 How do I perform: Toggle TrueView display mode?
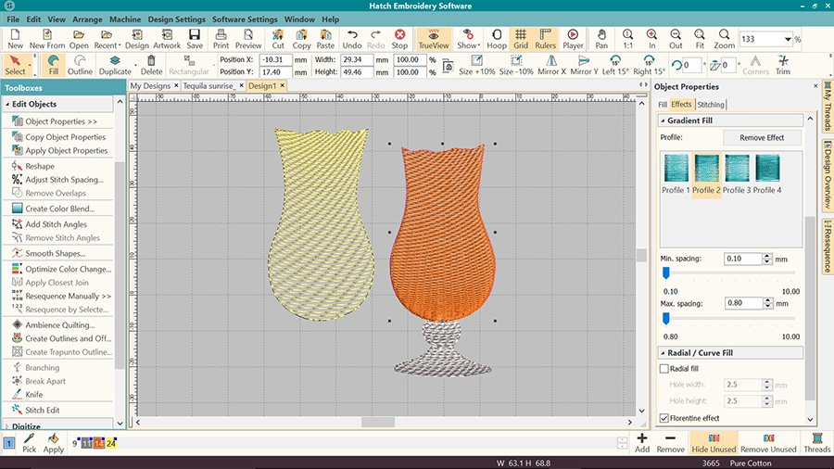click(x=433, y=39)
